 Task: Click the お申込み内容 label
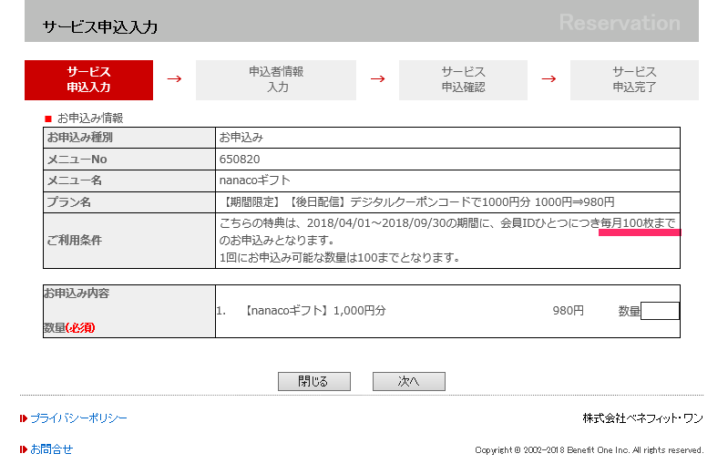(x=77, y=294)
